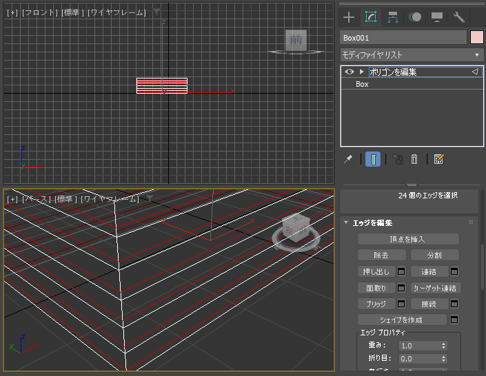486x376 pixels.
Task: Switch to the Modify panel tab
Action: (x=371, y=17)
